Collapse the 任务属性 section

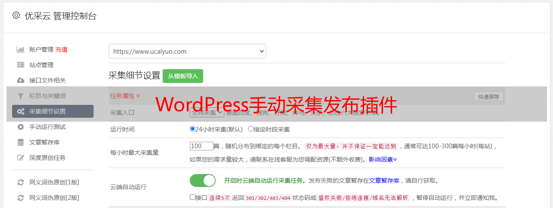coord(125,96)
